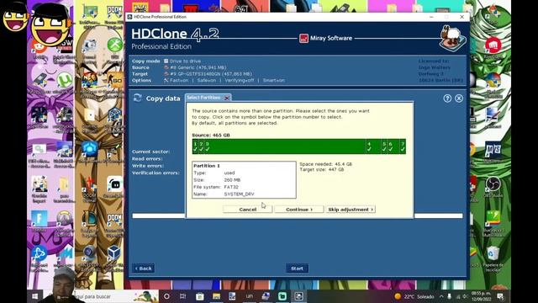The image size is (538, 303).
Task: Toggle partition 6 checkmark
Action: click(390, 149)
